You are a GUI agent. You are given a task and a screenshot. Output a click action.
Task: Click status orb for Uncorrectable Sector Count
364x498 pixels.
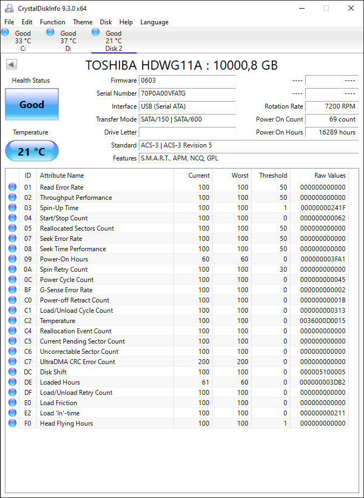[x=12, y=351]
